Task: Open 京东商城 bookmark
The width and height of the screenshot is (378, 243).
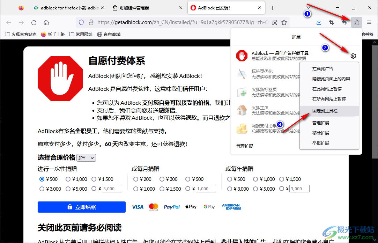Action: pyautogui.click(x=109, y=35)
